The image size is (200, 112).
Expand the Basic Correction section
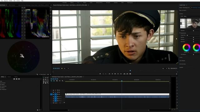(x=183, y=10)
